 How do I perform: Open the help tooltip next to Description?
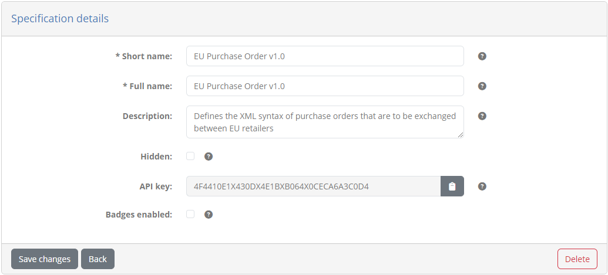(x=482, y=116)
